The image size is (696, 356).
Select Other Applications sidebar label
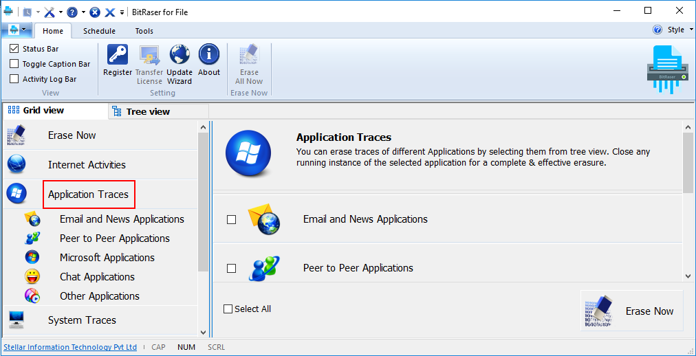pyautogui.click(x=100, y=296)
